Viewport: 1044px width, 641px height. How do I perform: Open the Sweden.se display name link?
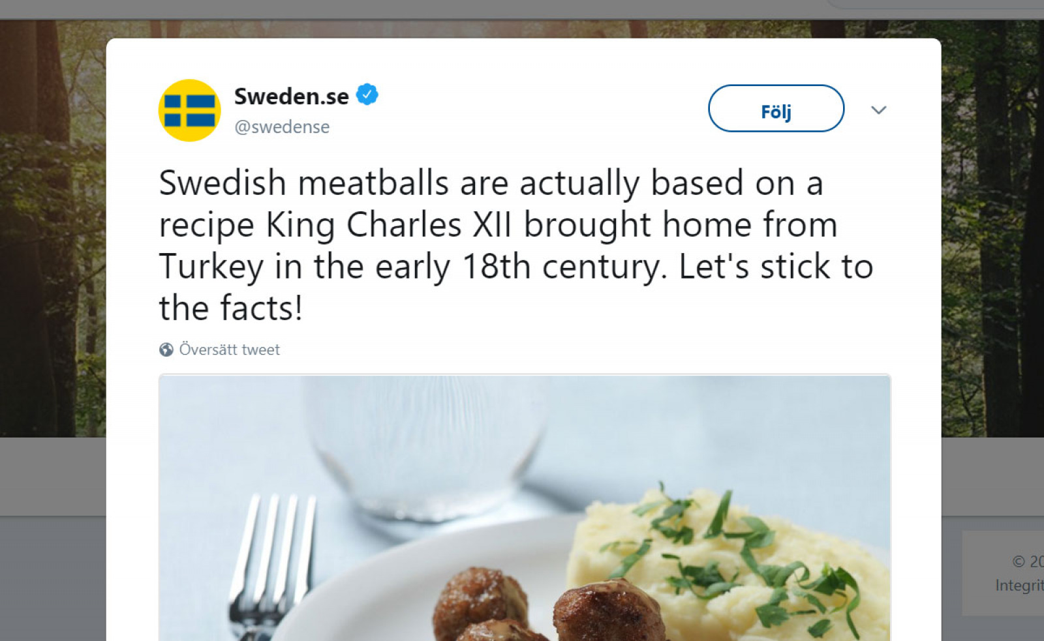click(292, 96)
